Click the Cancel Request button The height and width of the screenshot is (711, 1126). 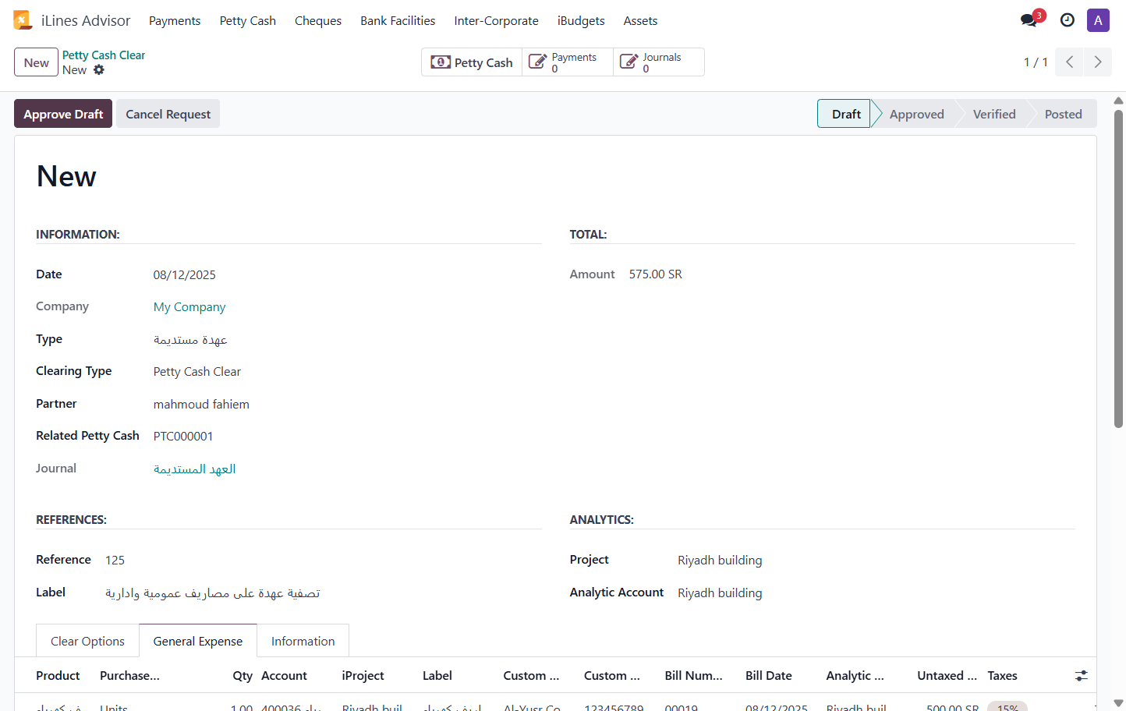pos(168,114)
